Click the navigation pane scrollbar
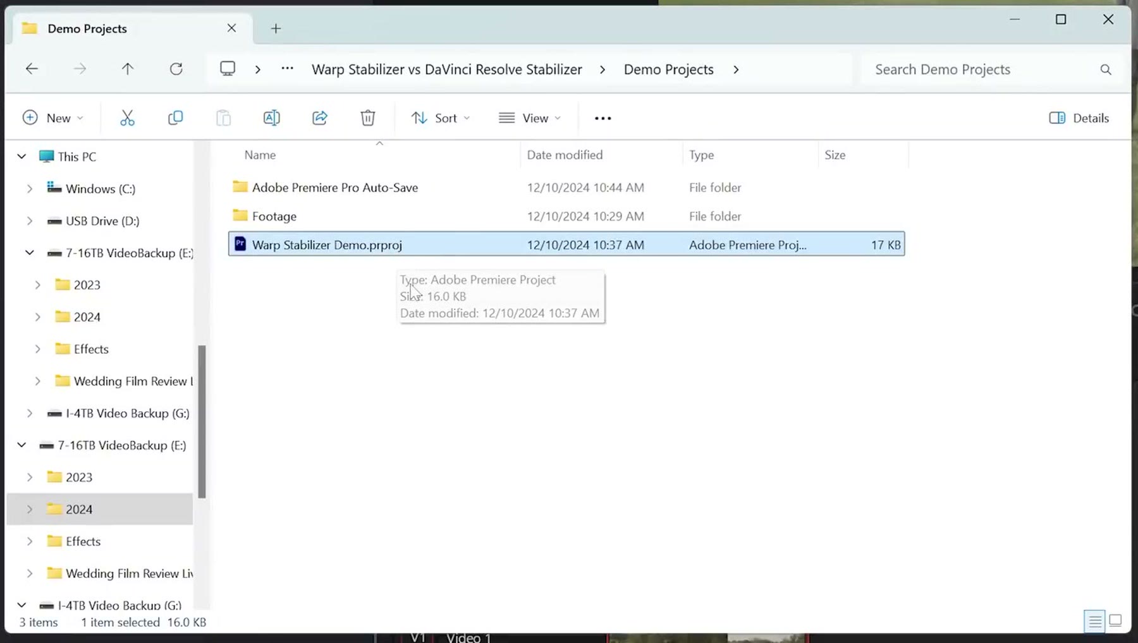 click(202, 421)
